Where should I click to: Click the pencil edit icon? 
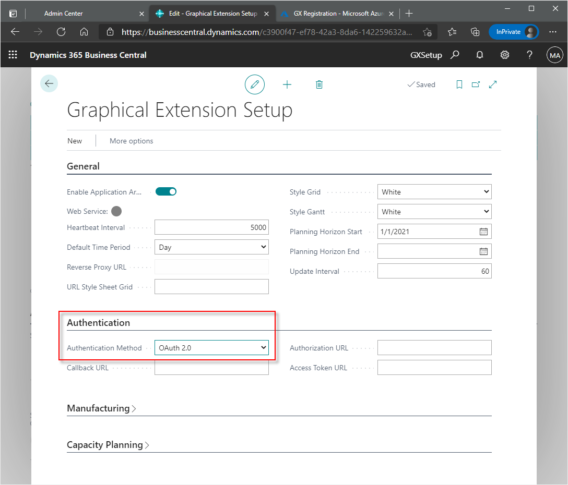click(255, 84)
